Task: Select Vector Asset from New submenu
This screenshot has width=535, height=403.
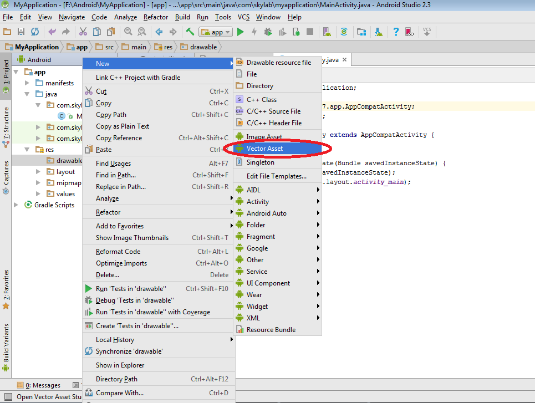Action: tap(264, 149)
